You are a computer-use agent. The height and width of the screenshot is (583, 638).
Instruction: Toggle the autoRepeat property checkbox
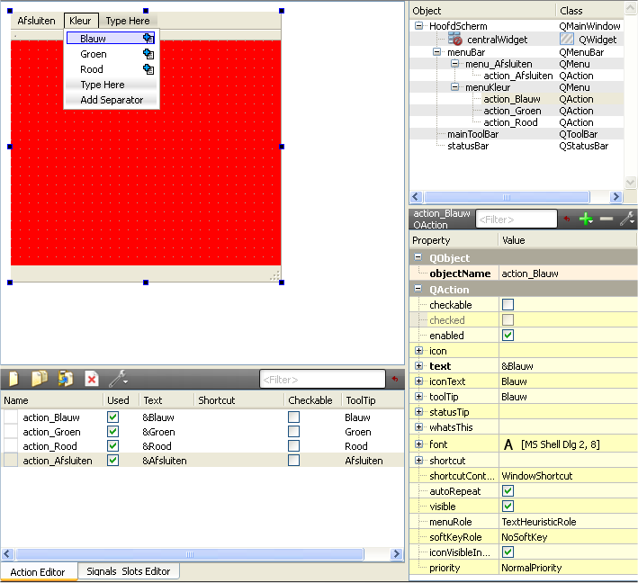pyautogui.click(x=508, y=491)
